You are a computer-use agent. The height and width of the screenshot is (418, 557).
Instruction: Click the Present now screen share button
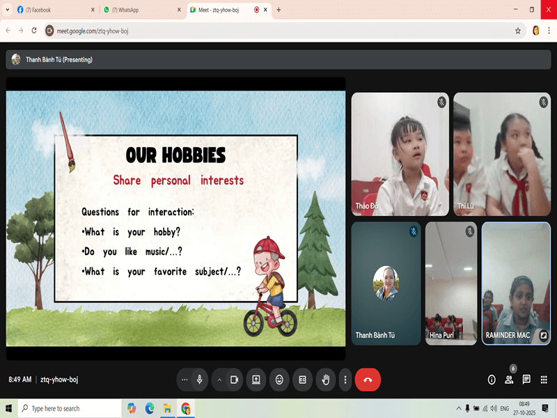256,380
